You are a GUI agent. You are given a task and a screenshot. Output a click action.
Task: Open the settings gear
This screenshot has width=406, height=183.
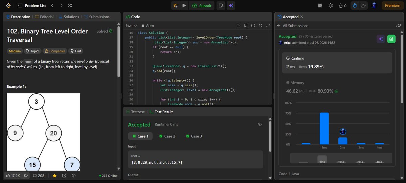point(331,5)
